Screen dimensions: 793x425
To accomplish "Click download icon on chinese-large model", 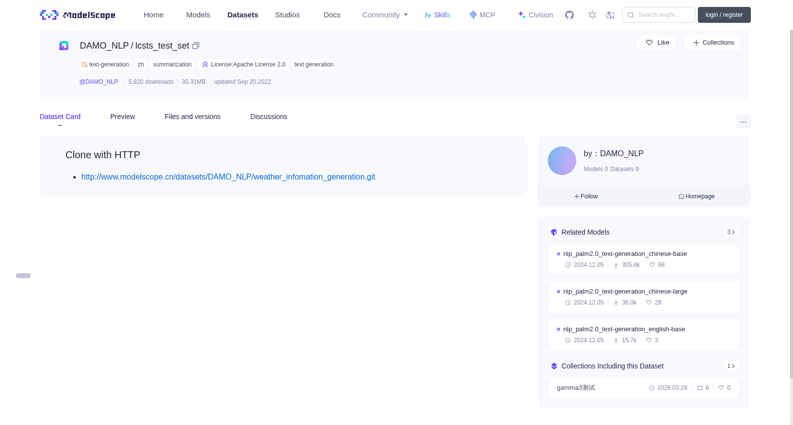I will point(616,303).
